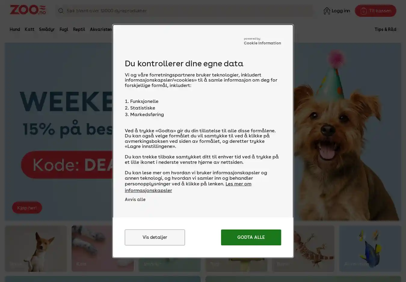406x282 pixels.
Task: Open cookie details with Vis detaljer
Action: [x=155, y=237]
